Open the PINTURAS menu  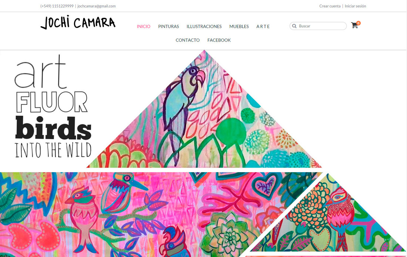point(168,27)
